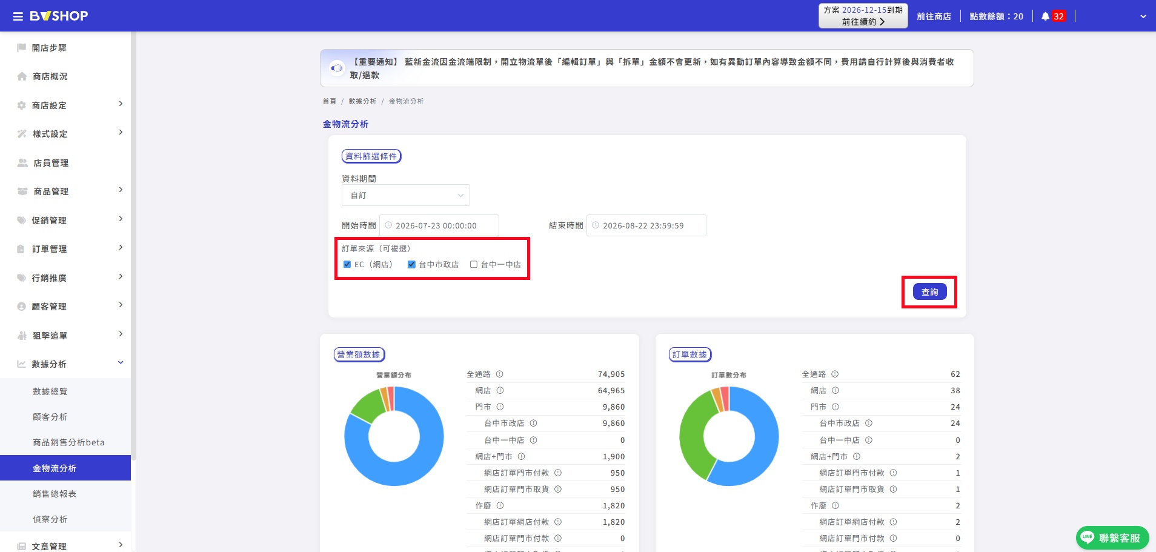
Task: Open the hamburger menu beside BVSHOP logo
Action: coord(18,16)
